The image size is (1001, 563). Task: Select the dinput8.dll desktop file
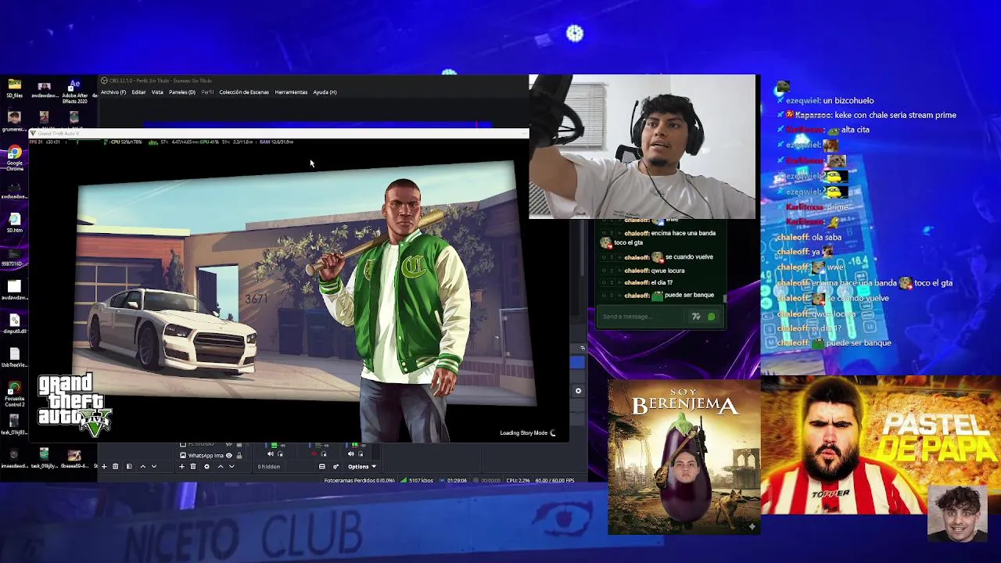click(15, 323)
